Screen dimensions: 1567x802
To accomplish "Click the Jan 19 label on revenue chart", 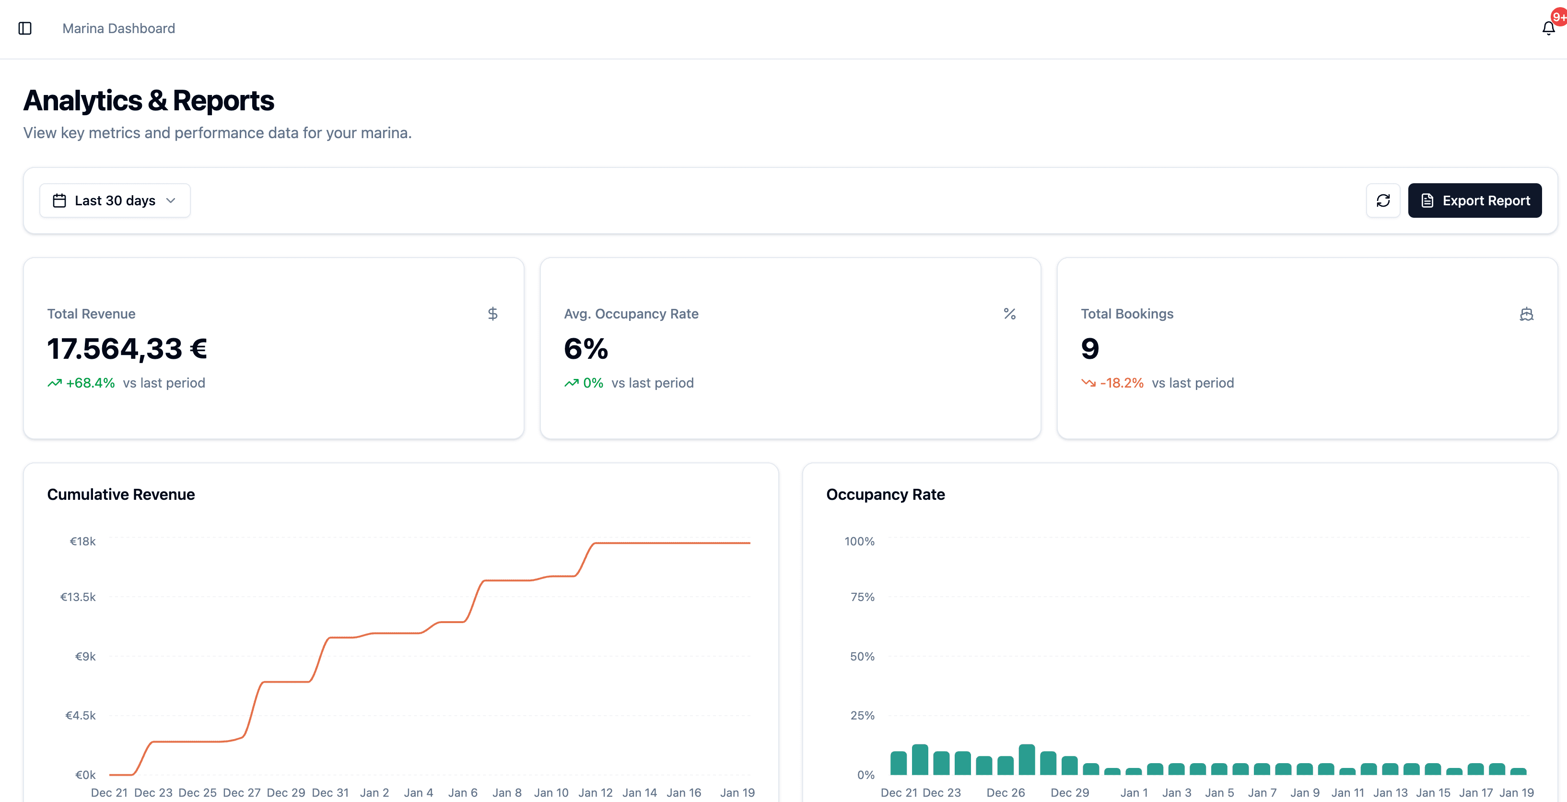I will click(737, 792).
